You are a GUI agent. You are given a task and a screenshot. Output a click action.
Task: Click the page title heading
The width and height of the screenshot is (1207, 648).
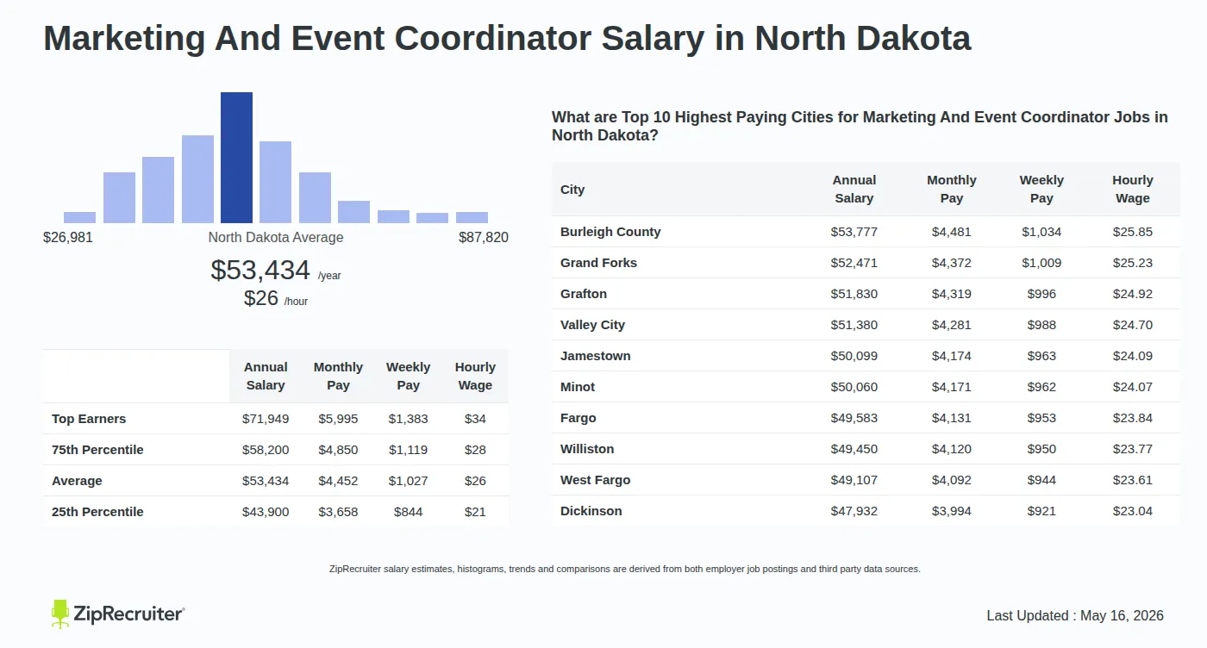pos(507,38)
